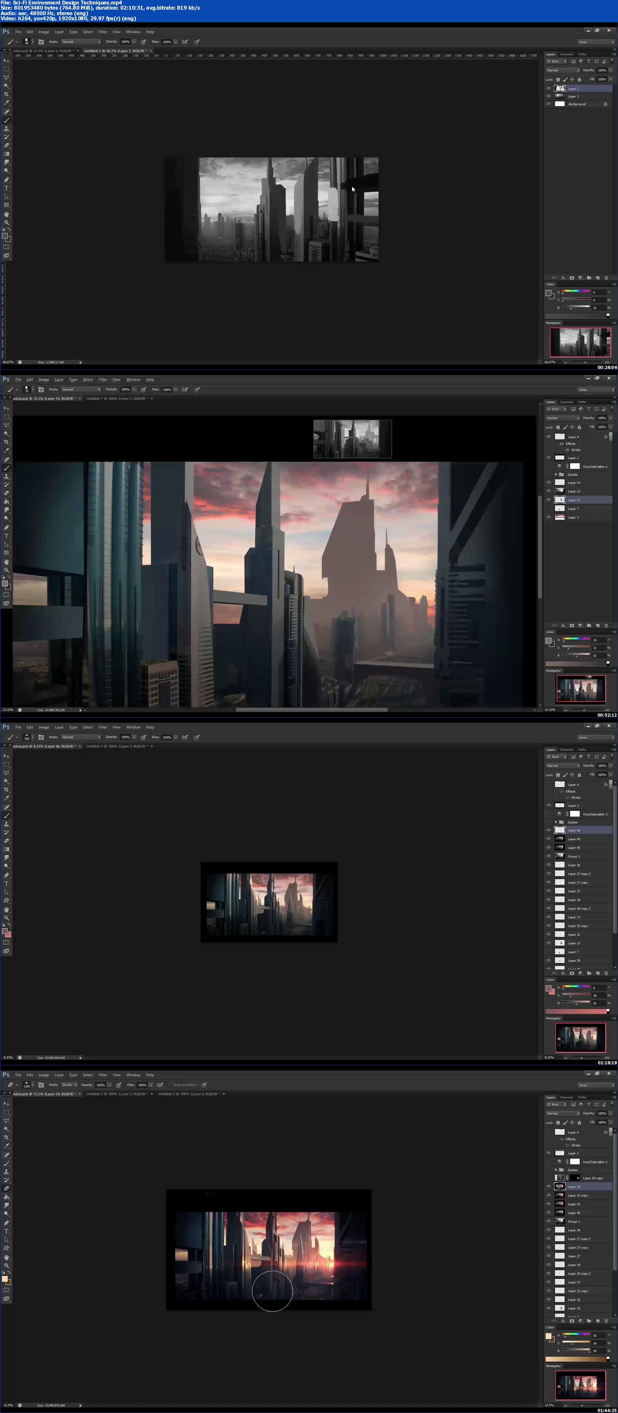
Task: Select Clone Stamp tool in the 00:26:06 frame
Action: pyautogui.click(x=6, y=129)
